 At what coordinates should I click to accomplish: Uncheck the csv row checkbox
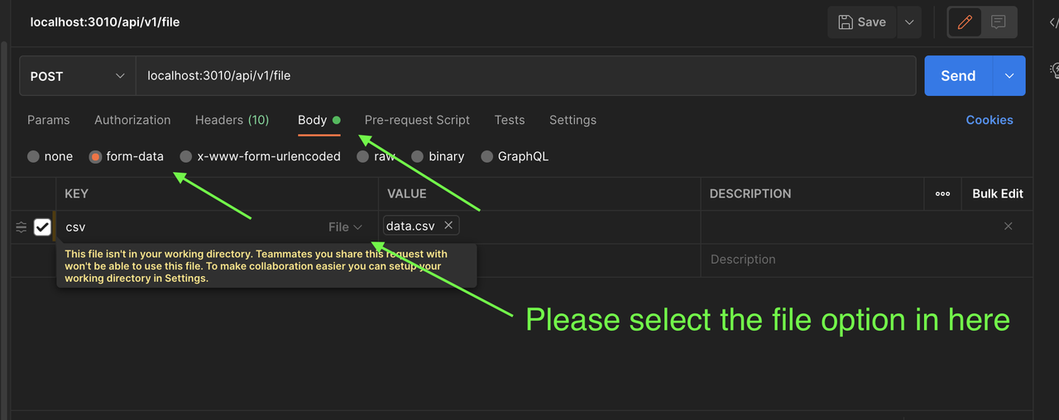[42, 227]
